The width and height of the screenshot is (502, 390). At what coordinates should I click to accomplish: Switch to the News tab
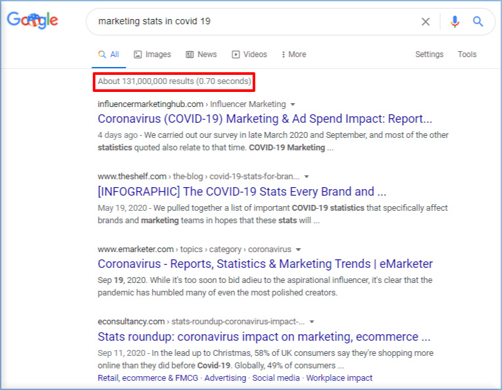[x=201, y=54]
